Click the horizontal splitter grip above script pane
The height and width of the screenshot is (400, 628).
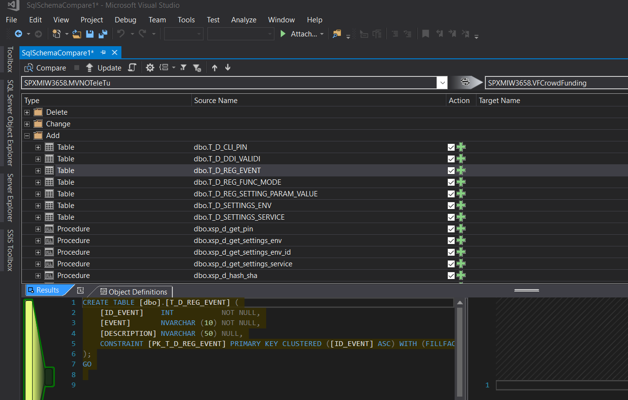pos(526,290)
